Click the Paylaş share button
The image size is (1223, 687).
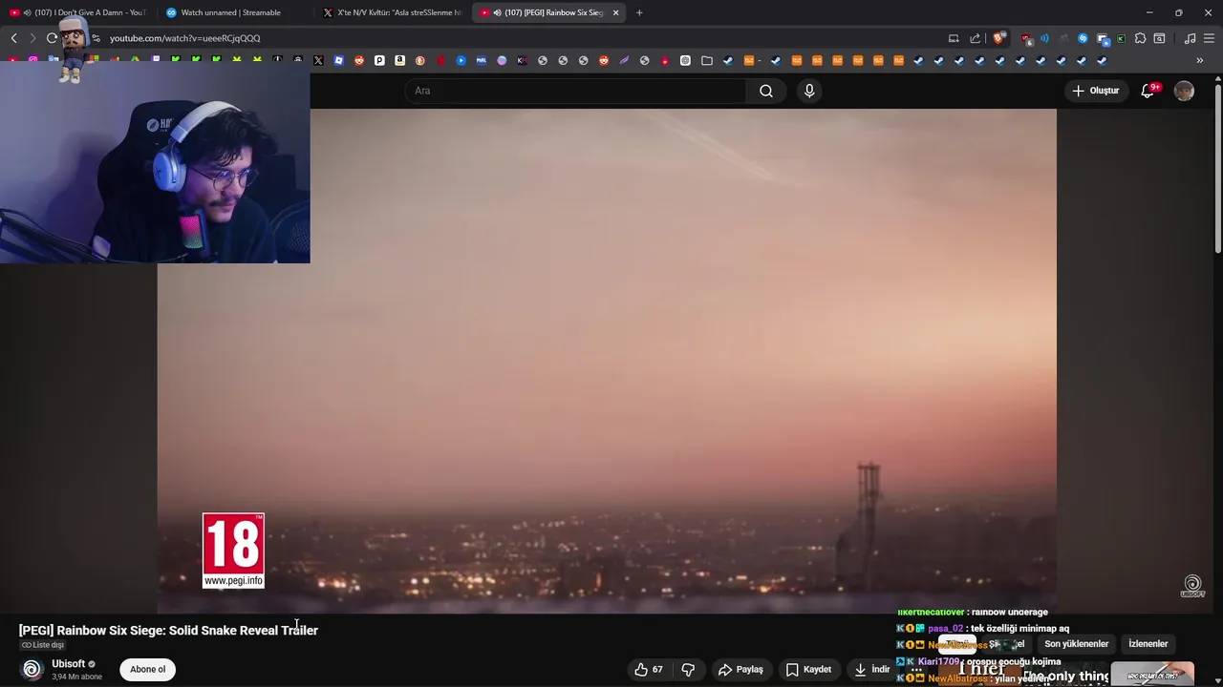(740, 669)
